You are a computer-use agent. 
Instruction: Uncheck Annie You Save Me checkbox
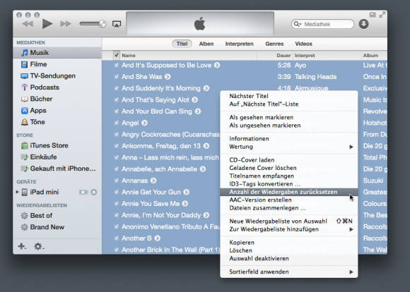coord(117,204)
